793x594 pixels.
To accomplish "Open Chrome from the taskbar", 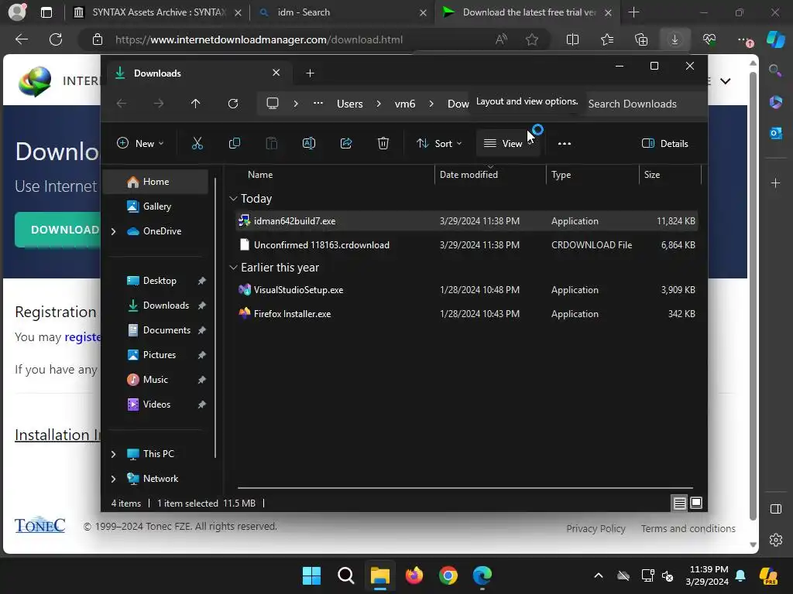I will [x=448, y=575].
